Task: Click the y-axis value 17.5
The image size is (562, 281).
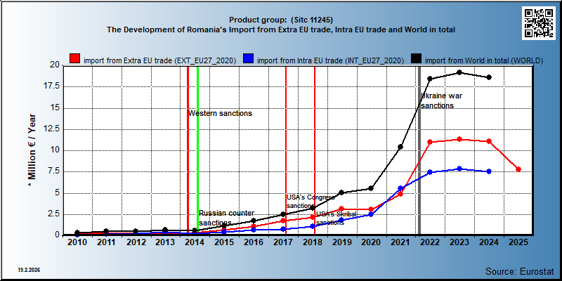Action: 51,86
